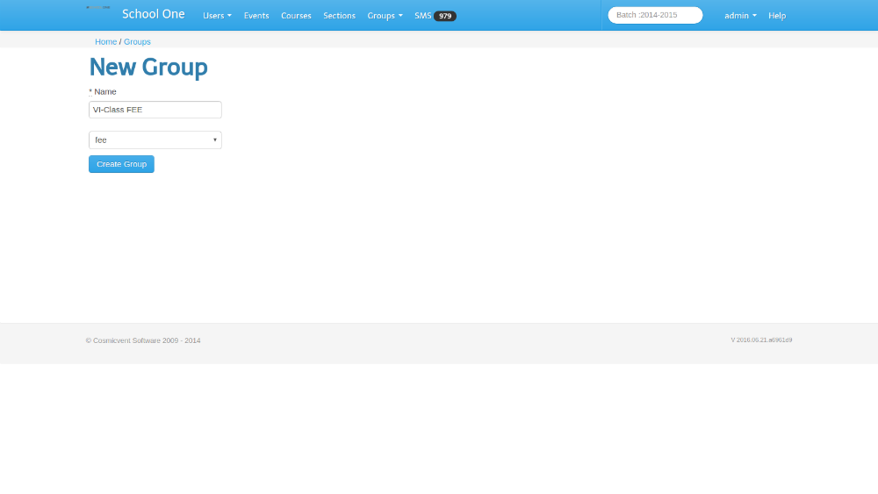Click the Cosmicvent Software copyright text
878x494 pixels.
pyautogui.click(x=143, y=340)
